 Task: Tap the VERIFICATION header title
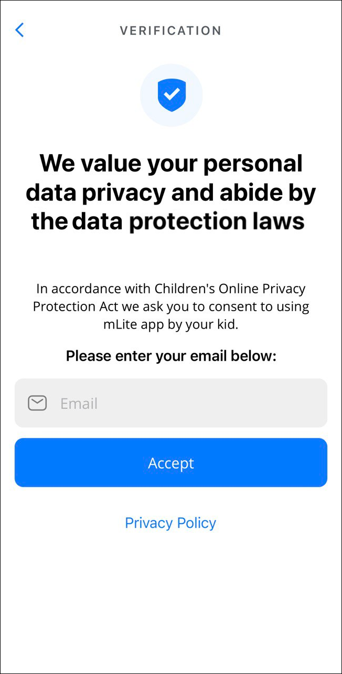[170, 30]
